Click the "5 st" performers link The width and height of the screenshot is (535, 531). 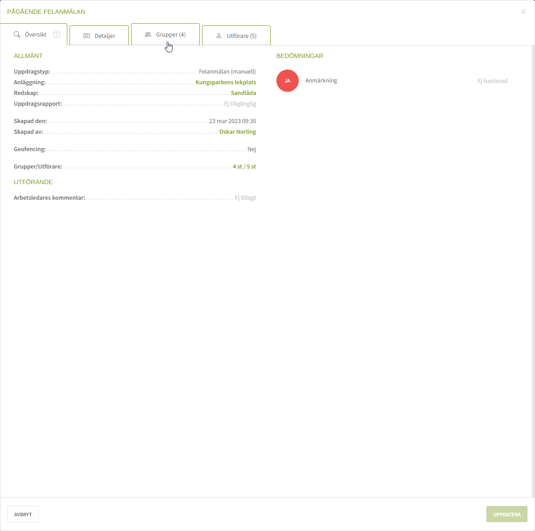[x=251, y=167]
